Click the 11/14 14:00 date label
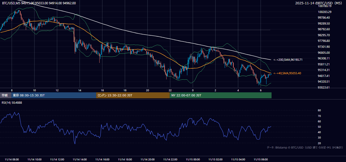346x162 pixels. pos(80,160)
